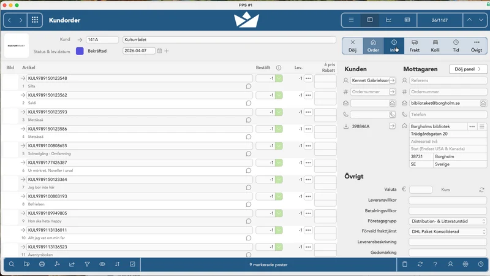The width and height of the screenshot is (490, 276).
Task: Click the blue Bekräftad status swatch
Action: pos(80,51)
